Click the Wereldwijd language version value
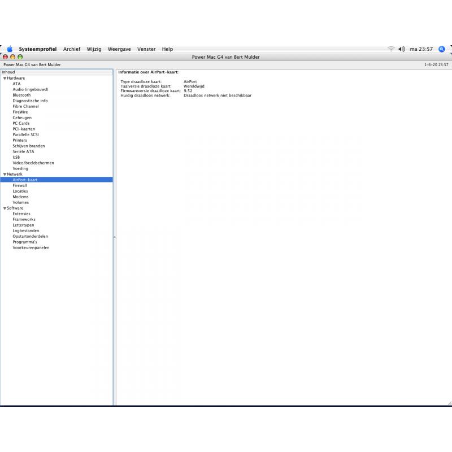The height and width of the screenshot is (452, 452). (x=194, y=86)
